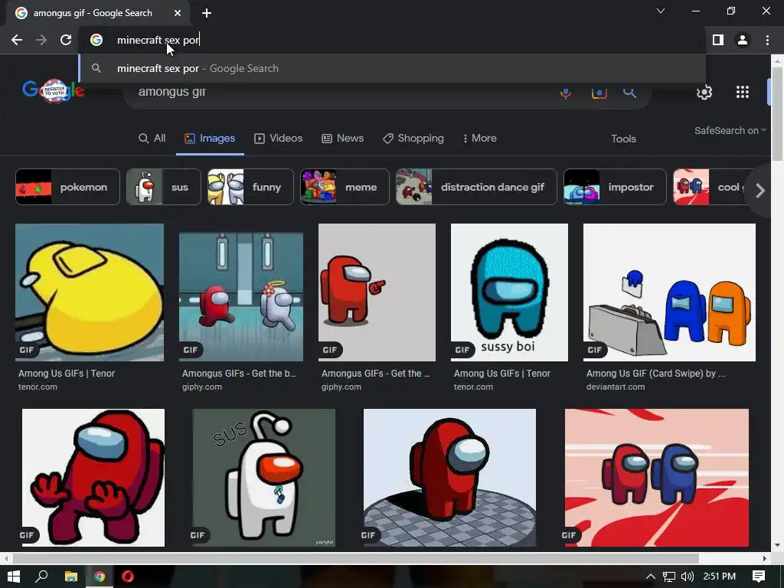Viewport: 784px width, 588px height.
Task: Close the amongus gif tab
Action: (x=178, y=13)
